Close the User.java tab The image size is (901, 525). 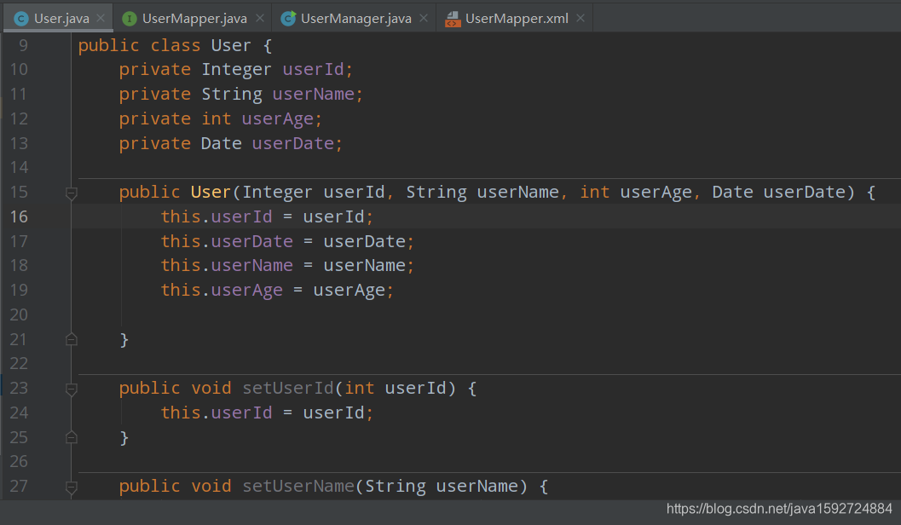(101, 19)
